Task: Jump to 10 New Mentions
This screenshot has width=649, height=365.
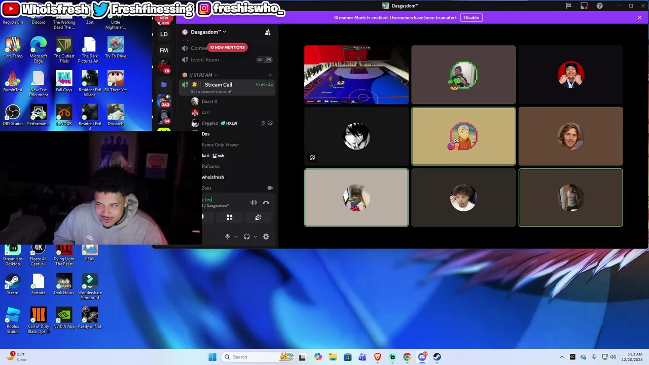Action: [227, 47]
